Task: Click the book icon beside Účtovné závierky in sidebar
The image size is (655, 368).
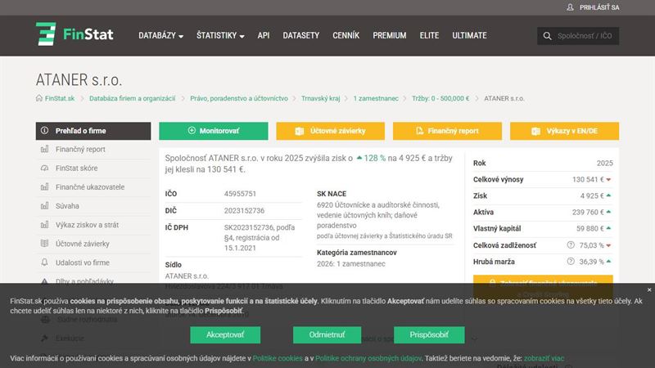Action: pyautogui.click(x=45, y=243)
